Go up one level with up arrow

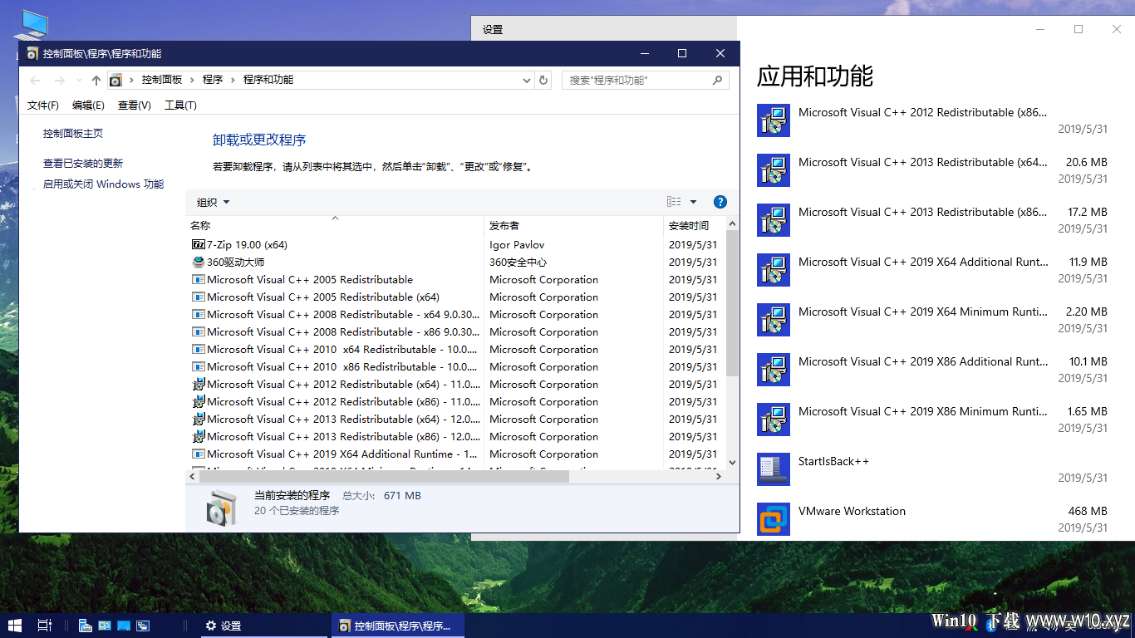pyautogui.click(x=96, y=81)
